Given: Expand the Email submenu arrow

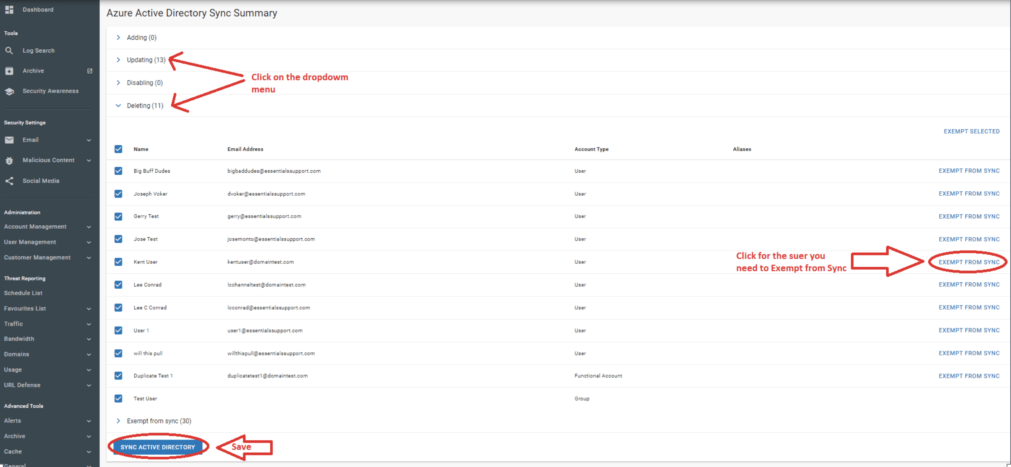Looking at the screenshot, I should point(89,140).
